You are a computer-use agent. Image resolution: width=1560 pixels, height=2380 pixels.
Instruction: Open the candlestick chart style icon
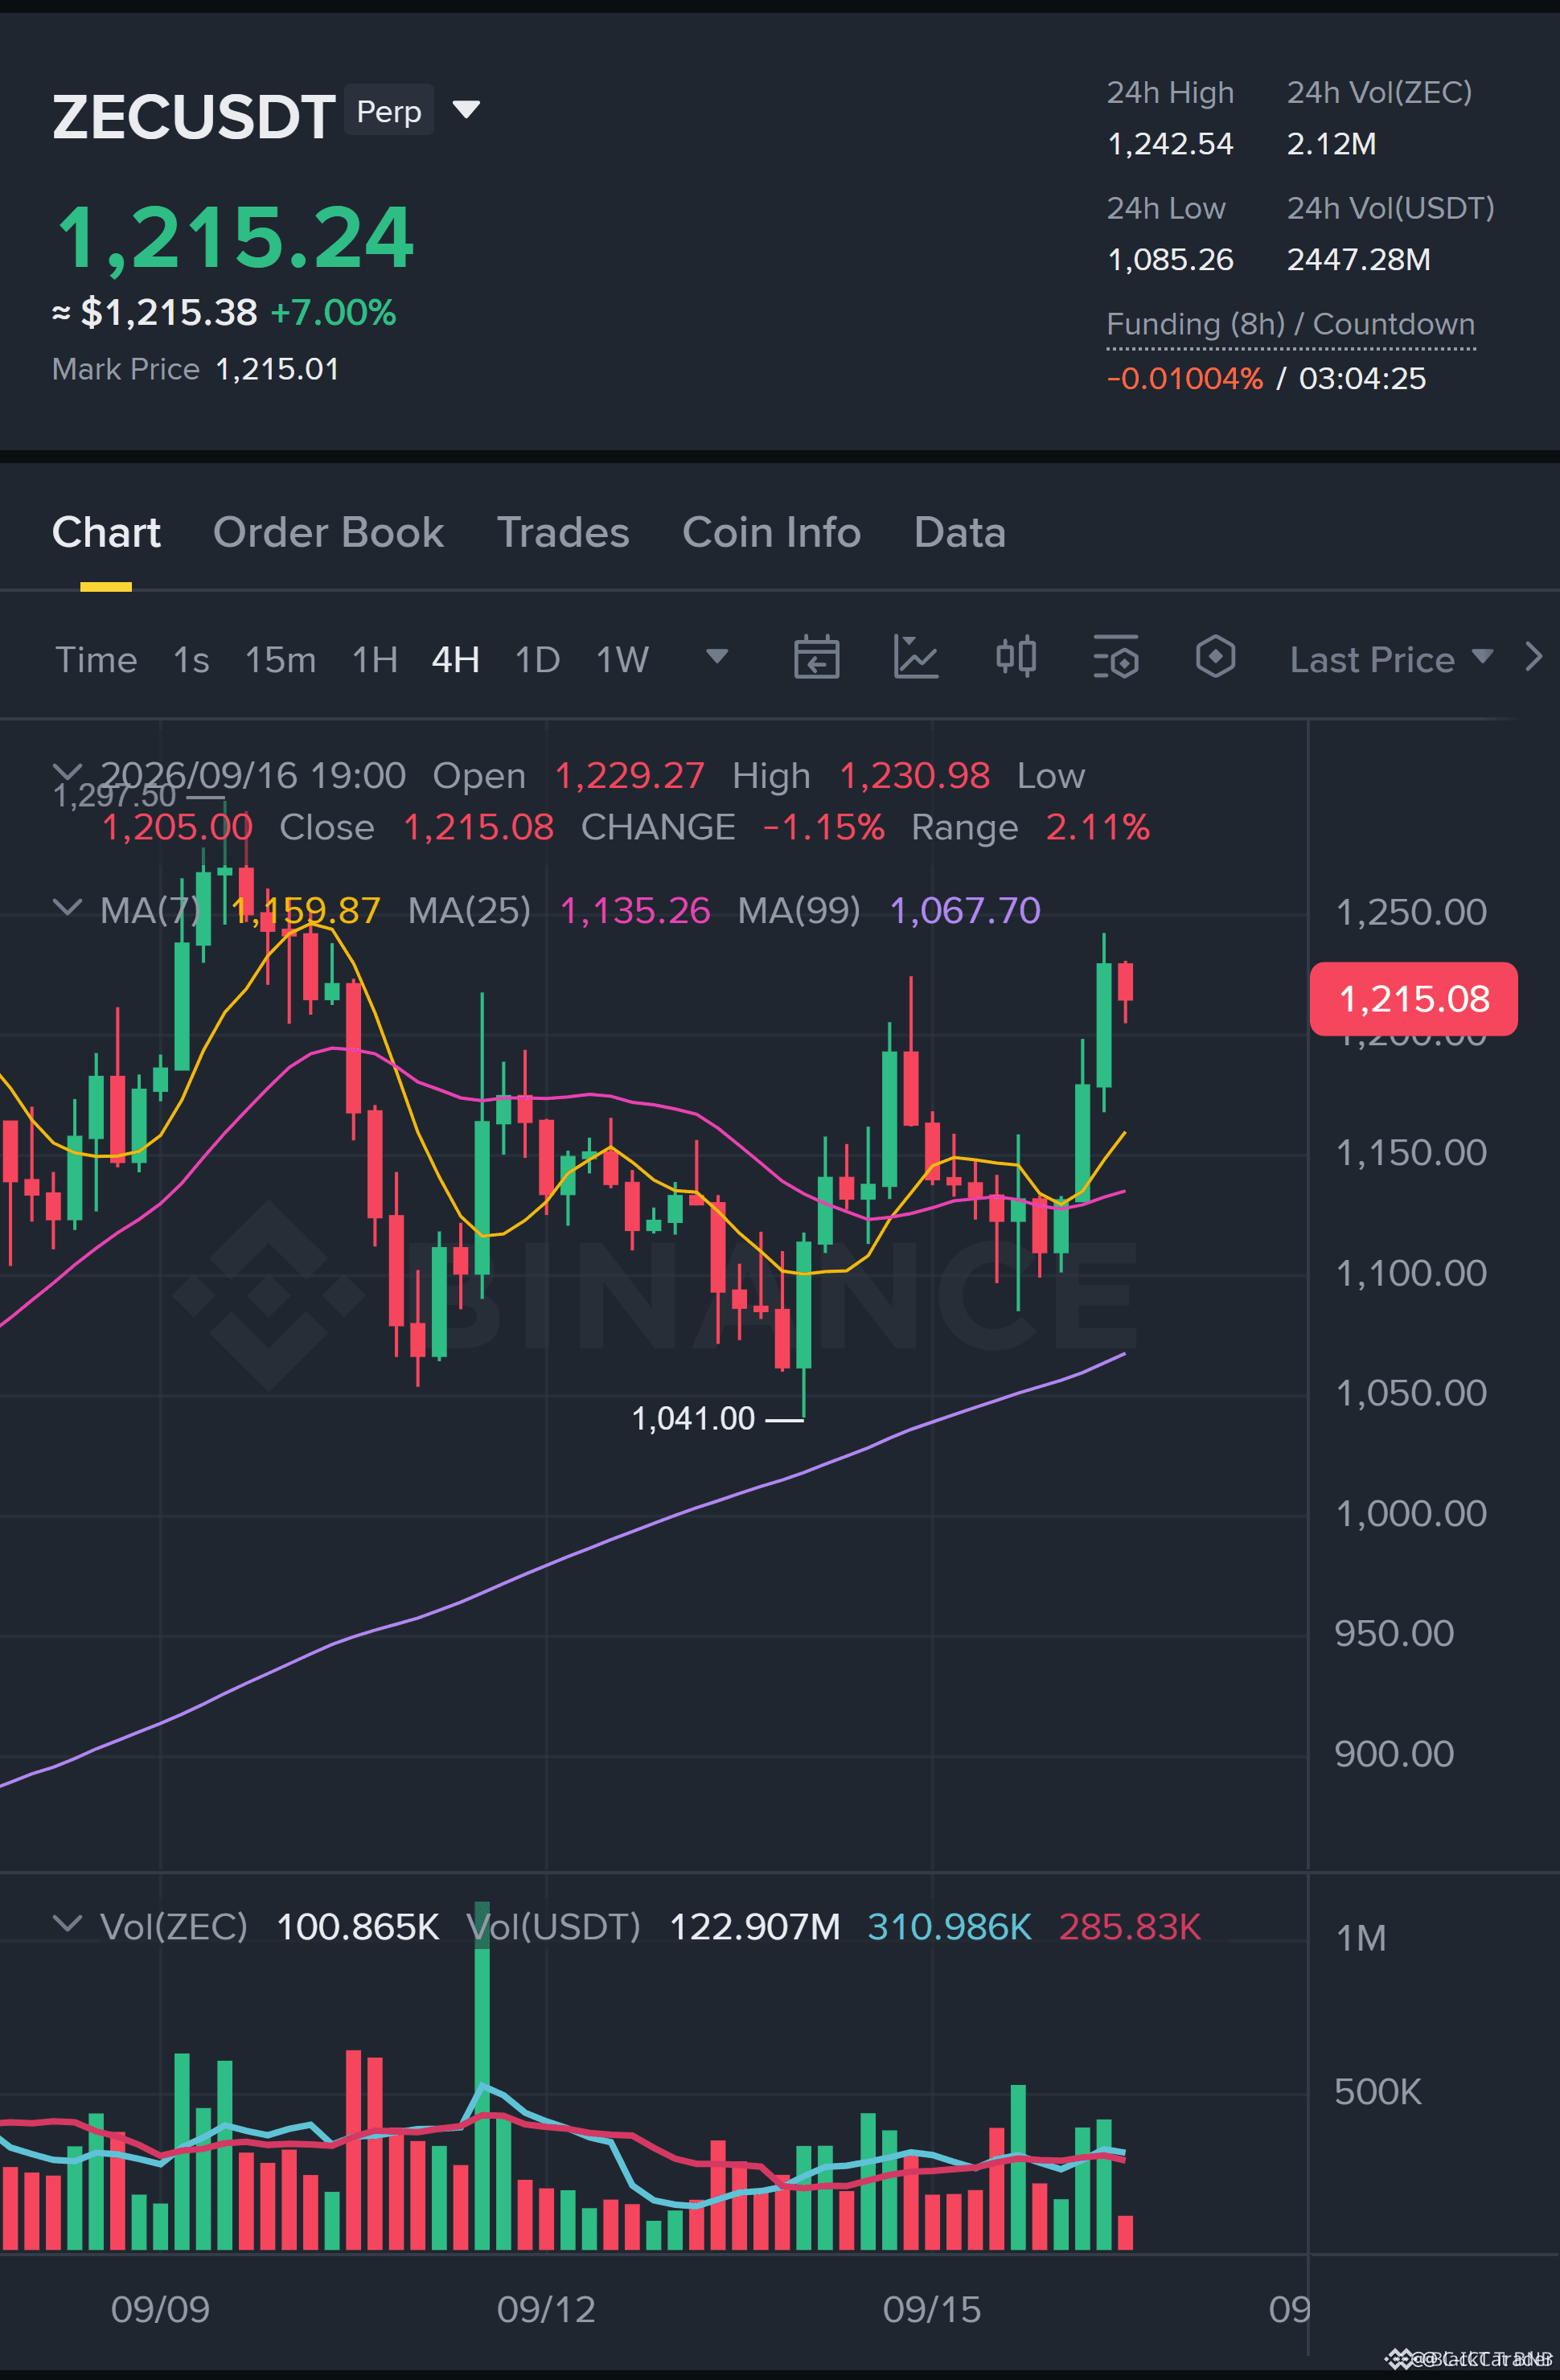1015,658
